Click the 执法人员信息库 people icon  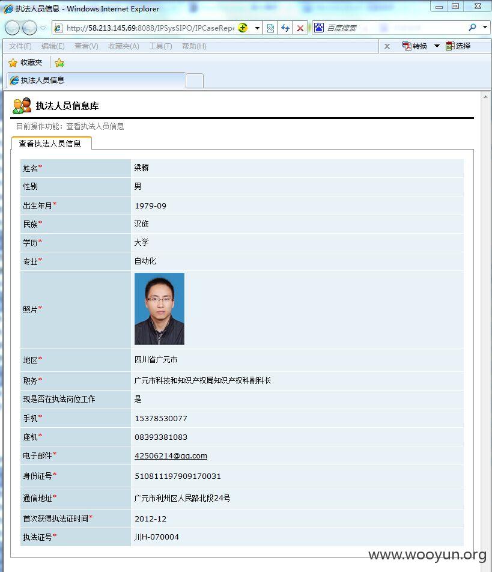[22, 106]
